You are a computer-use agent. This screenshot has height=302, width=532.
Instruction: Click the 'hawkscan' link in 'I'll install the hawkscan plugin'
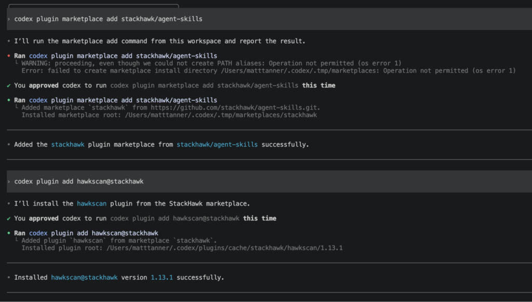(91, 204)
